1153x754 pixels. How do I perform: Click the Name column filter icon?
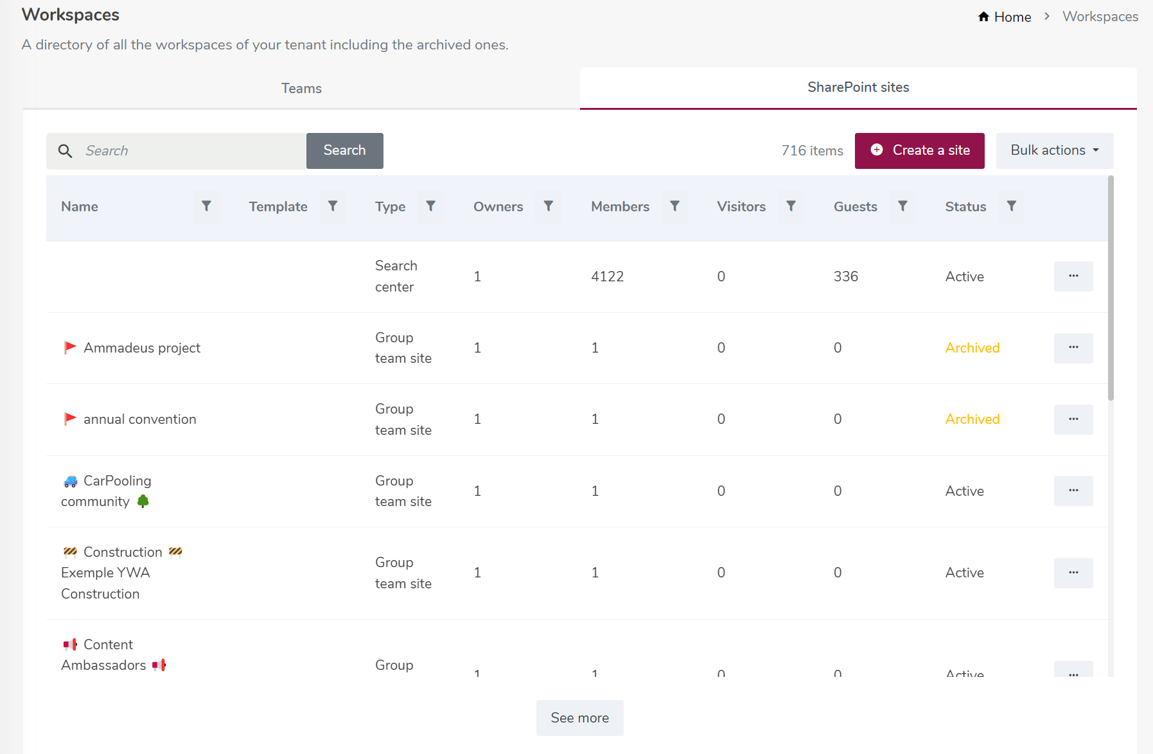[x=206, y=206]
